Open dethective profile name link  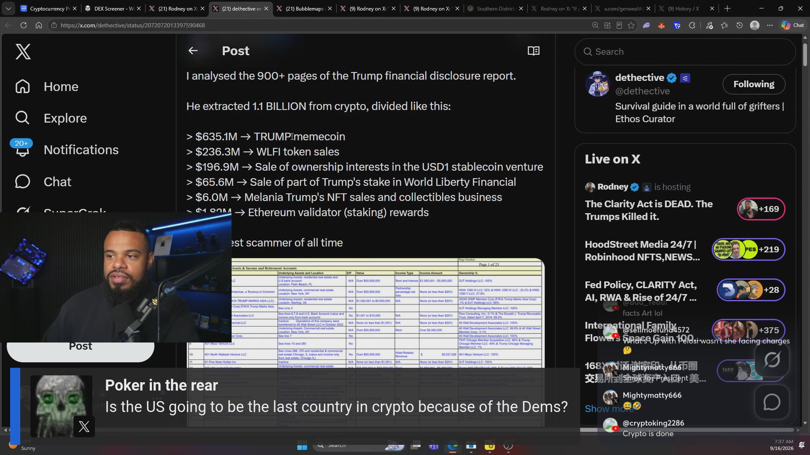click(x=640, y=78)
